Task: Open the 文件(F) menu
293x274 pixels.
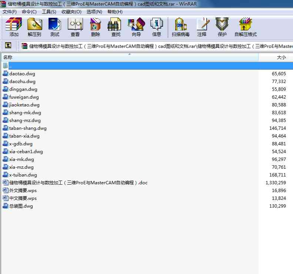Action: point(10,12)
